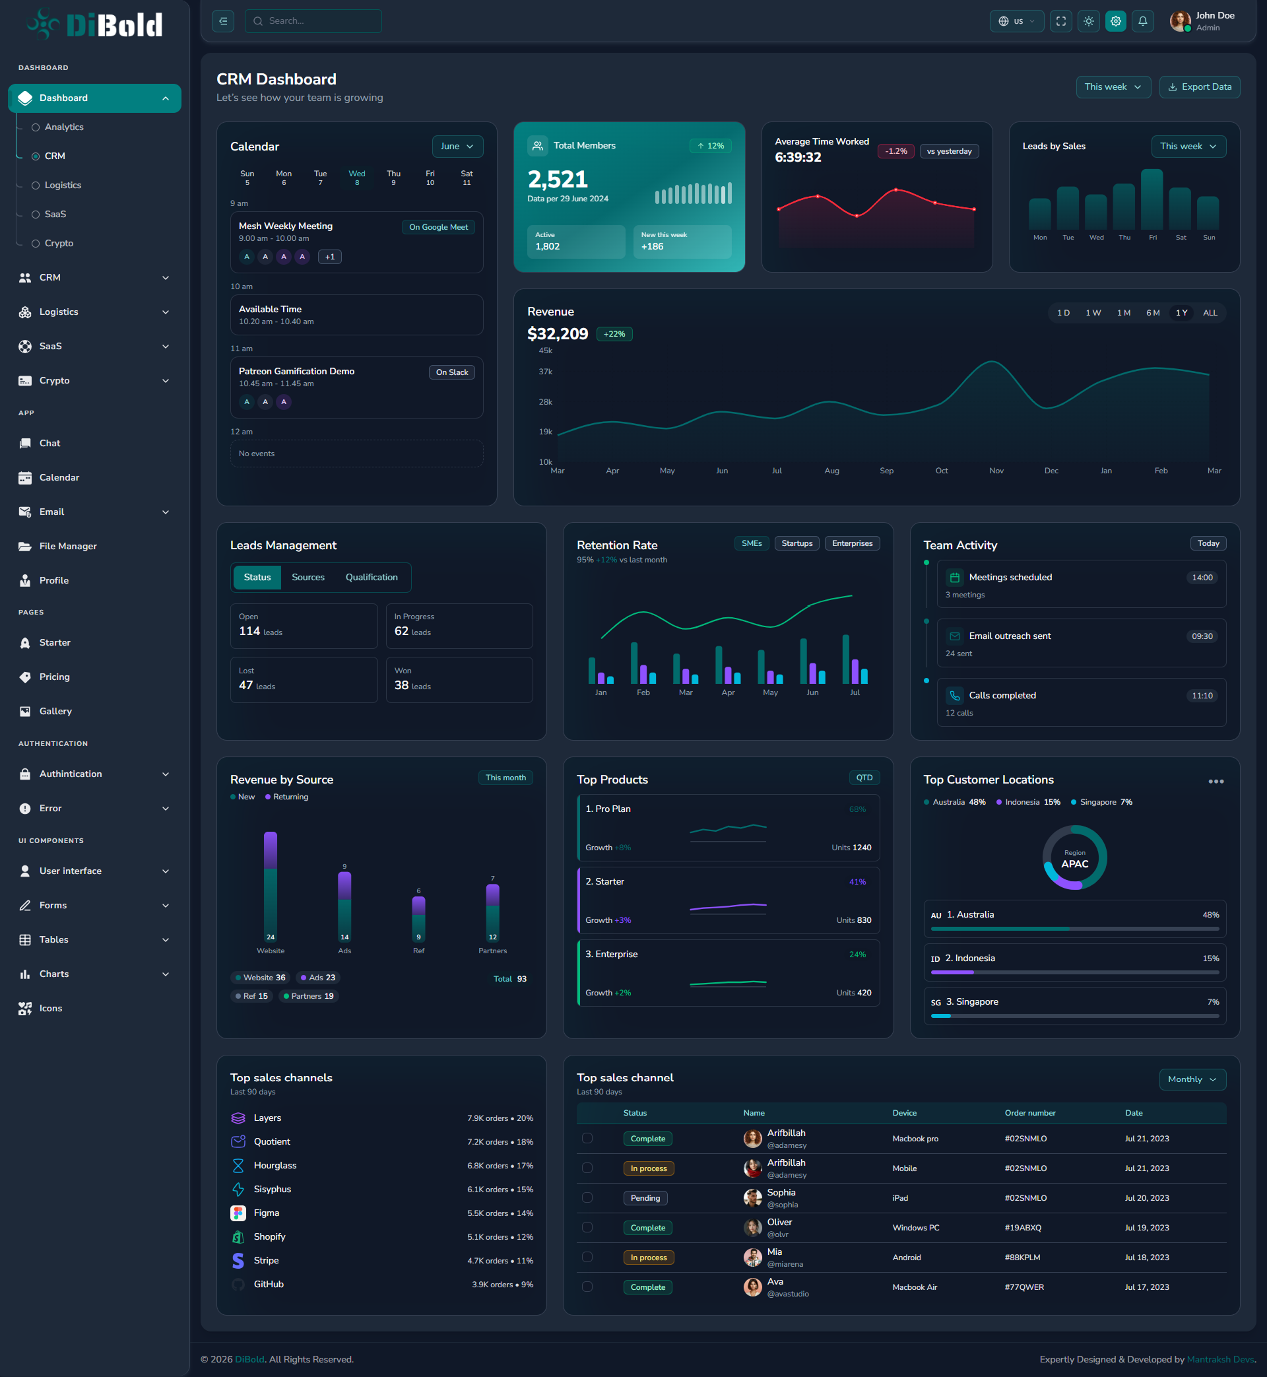Select ALL revenue range
Screen dimensions: 1267x1377
pyautogui.click(x=1210, y=313)
